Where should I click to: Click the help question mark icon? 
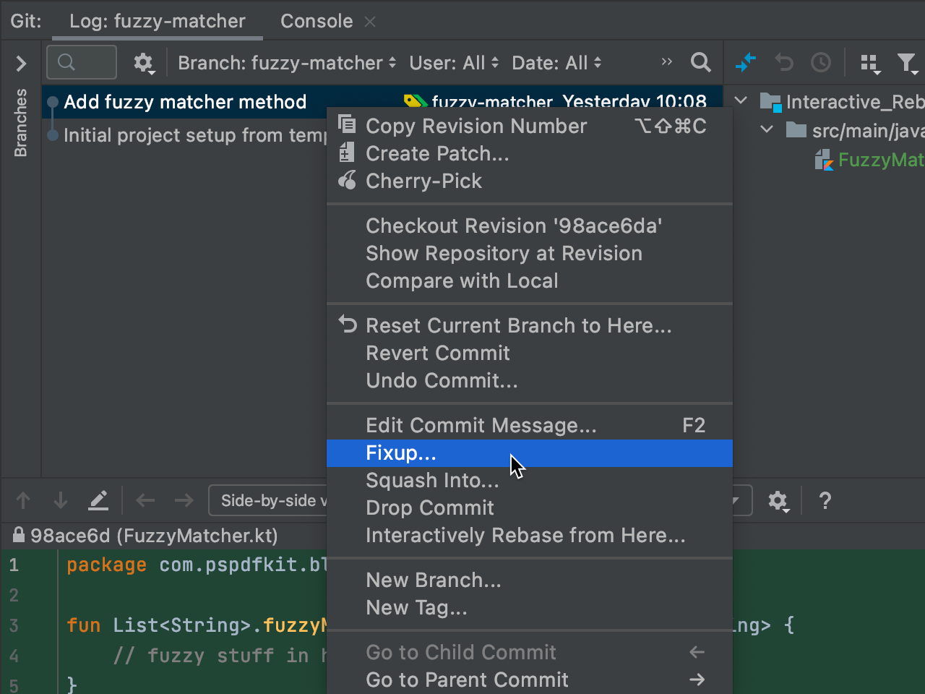[x=825, y=500]
